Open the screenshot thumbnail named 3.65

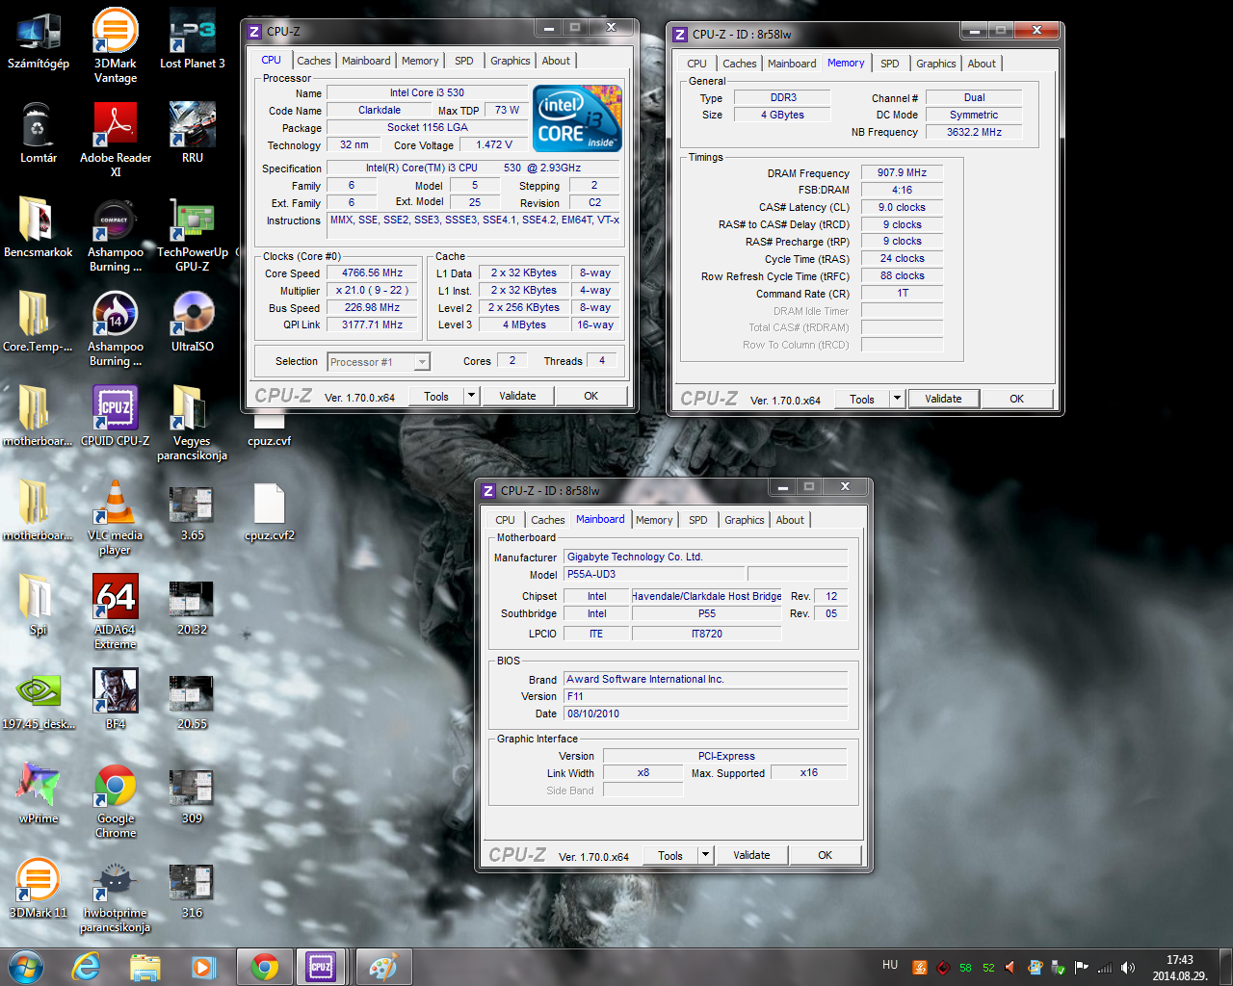192,513
